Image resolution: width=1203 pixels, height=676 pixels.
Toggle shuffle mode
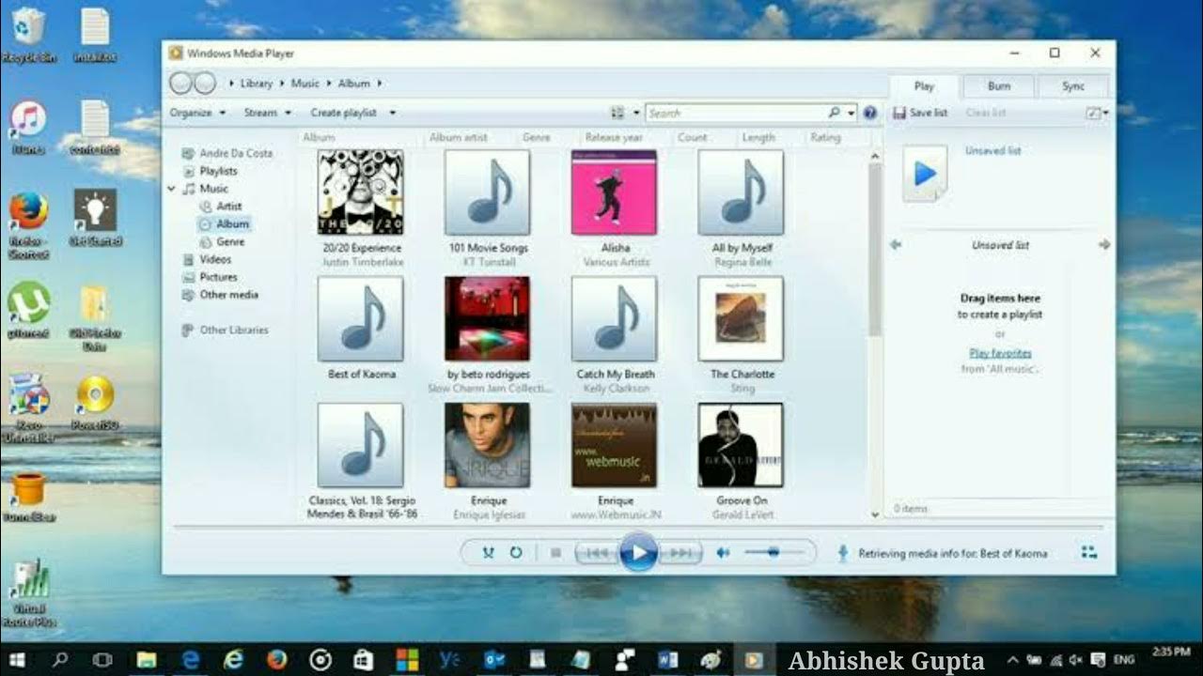pyautogui.click(x=488, y=553)
